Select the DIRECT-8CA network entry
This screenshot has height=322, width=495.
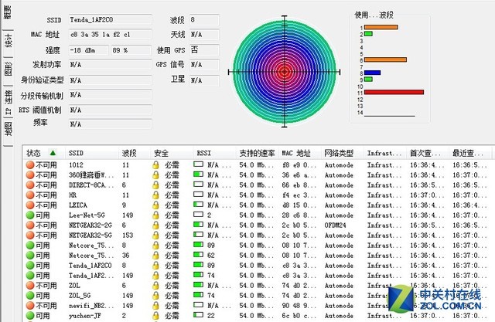[x=258, y=185]
